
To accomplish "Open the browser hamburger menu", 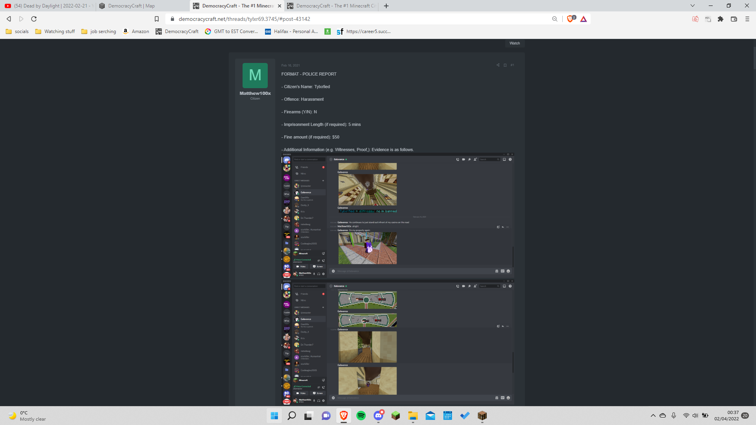I will pyautogui.click(x=747, y=19).
